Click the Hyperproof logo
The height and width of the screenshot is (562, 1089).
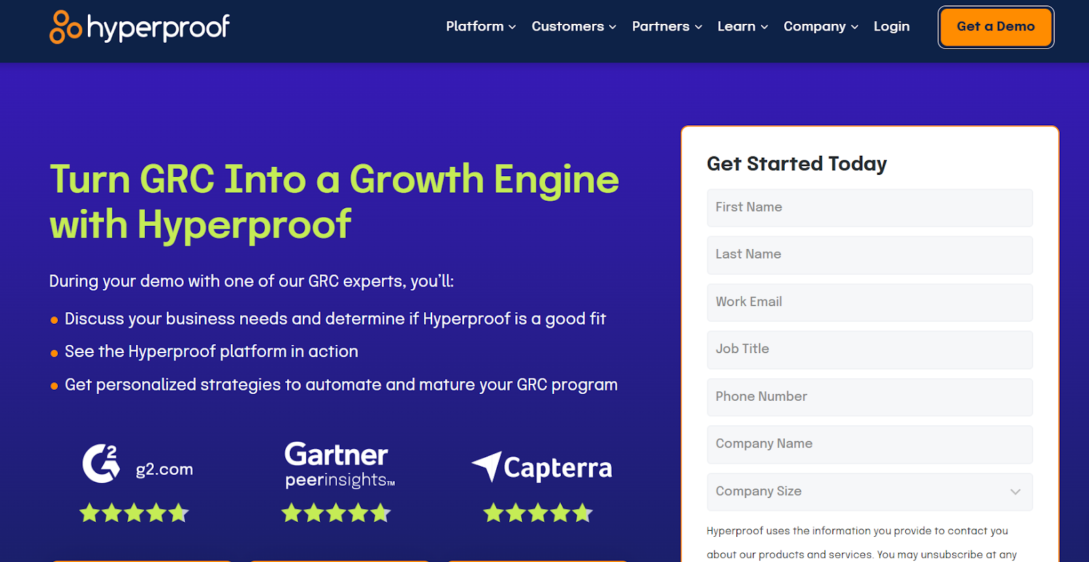tap(140, 27)
